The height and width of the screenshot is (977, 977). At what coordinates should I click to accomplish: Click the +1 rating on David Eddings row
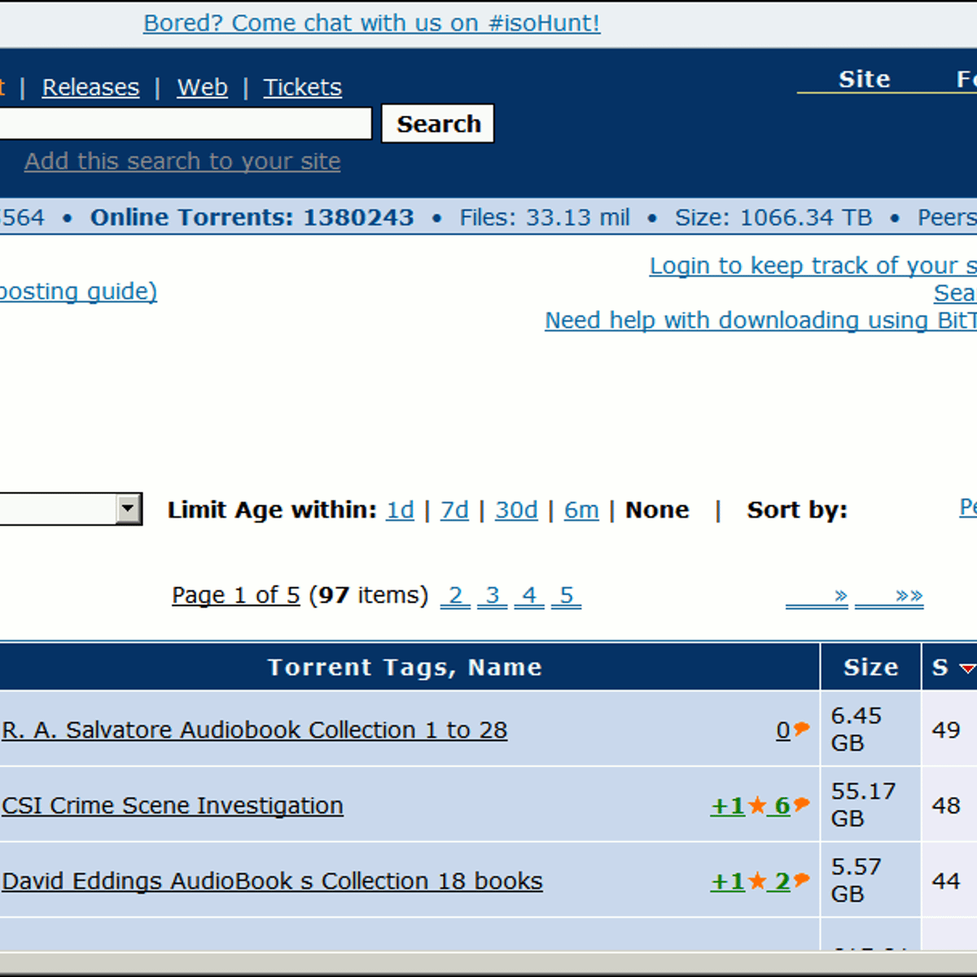click(x=728, y=882)
